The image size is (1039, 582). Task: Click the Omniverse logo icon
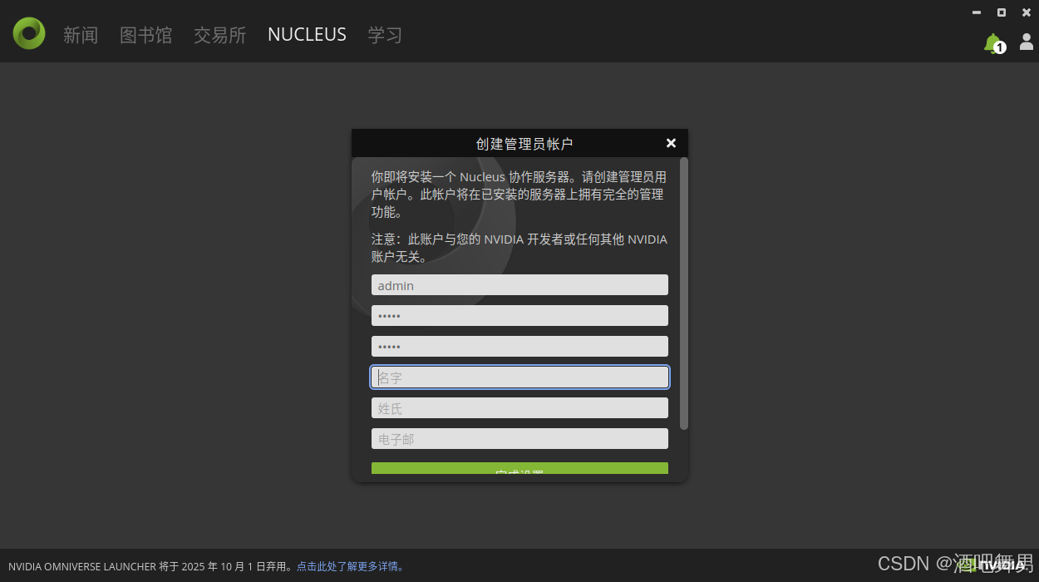pos(29,33)
